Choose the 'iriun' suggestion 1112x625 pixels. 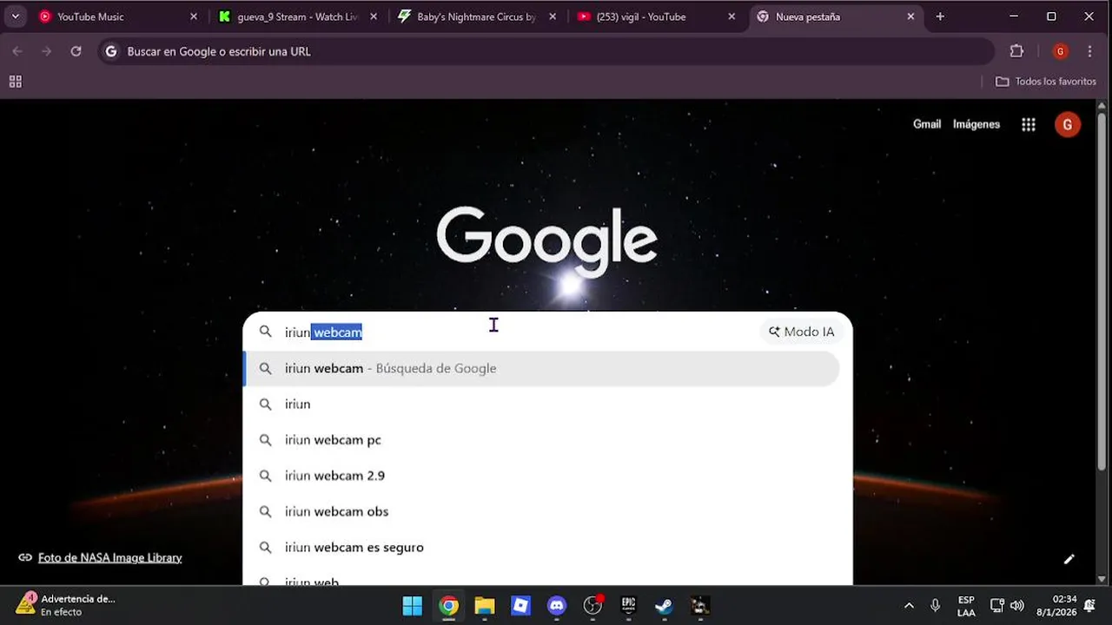541,404
